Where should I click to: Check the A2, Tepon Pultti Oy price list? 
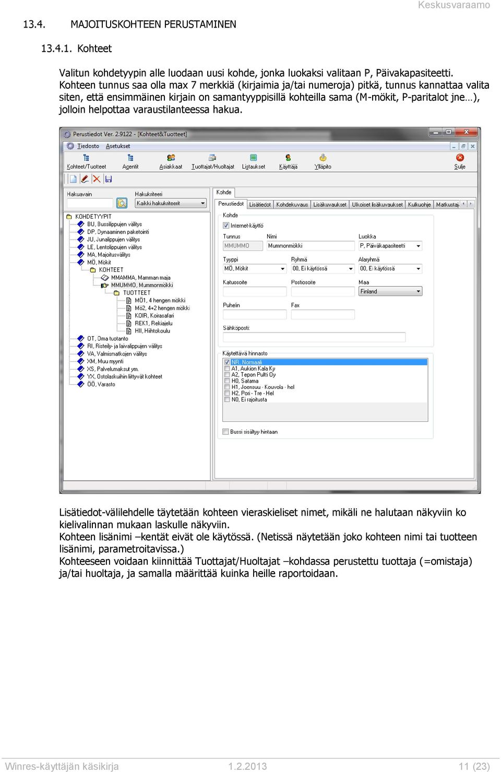coord(227,375)
